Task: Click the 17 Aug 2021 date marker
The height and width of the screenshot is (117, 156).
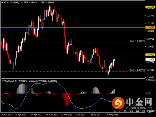Action: tap(112, 115)
